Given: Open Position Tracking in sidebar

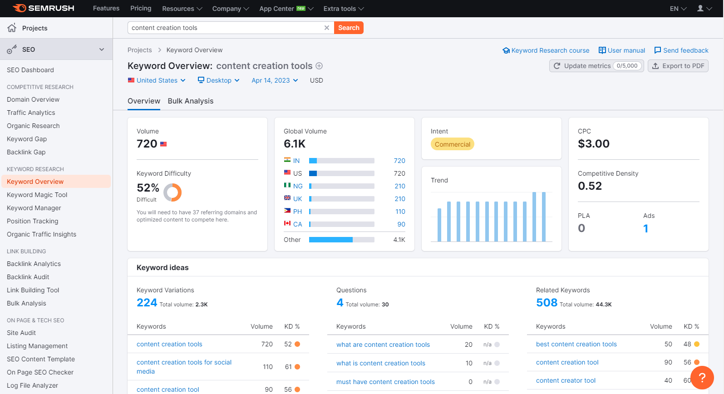Looking at the screenshot, I should (x=33, y=221).
